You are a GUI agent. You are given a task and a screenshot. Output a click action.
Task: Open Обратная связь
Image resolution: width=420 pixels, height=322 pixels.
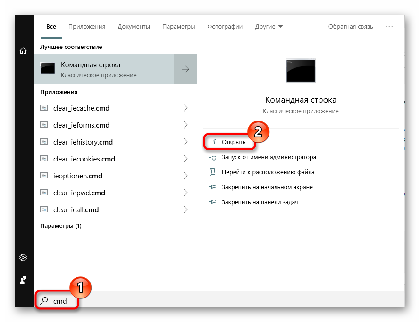tap(351, 27)
